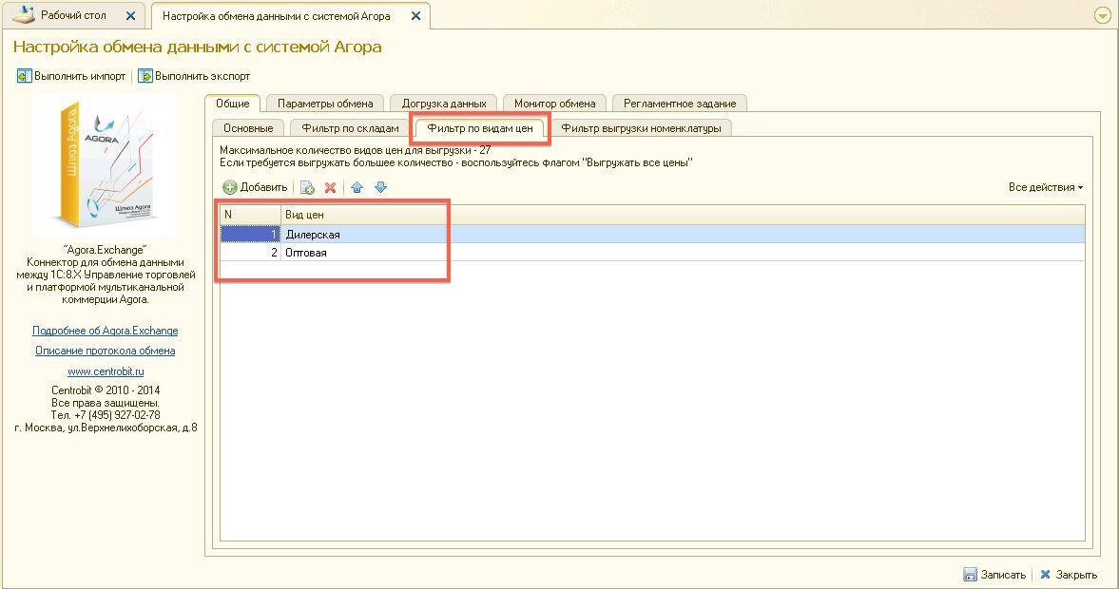Move row down with the blue down arrow
Viewport: 1119px width, 589px height.
point(380,188)
